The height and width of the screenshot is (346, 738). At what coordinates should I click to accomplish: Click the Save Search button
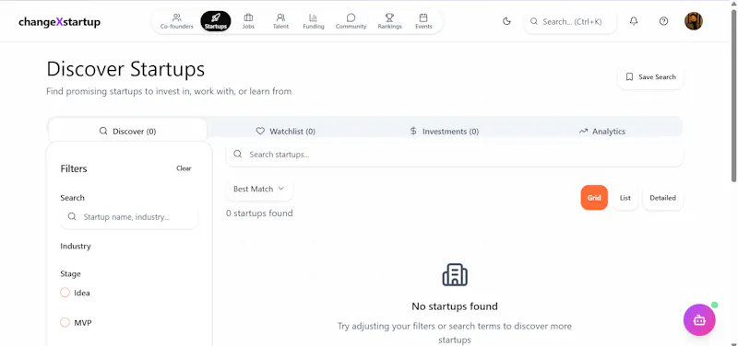(650, 77)
